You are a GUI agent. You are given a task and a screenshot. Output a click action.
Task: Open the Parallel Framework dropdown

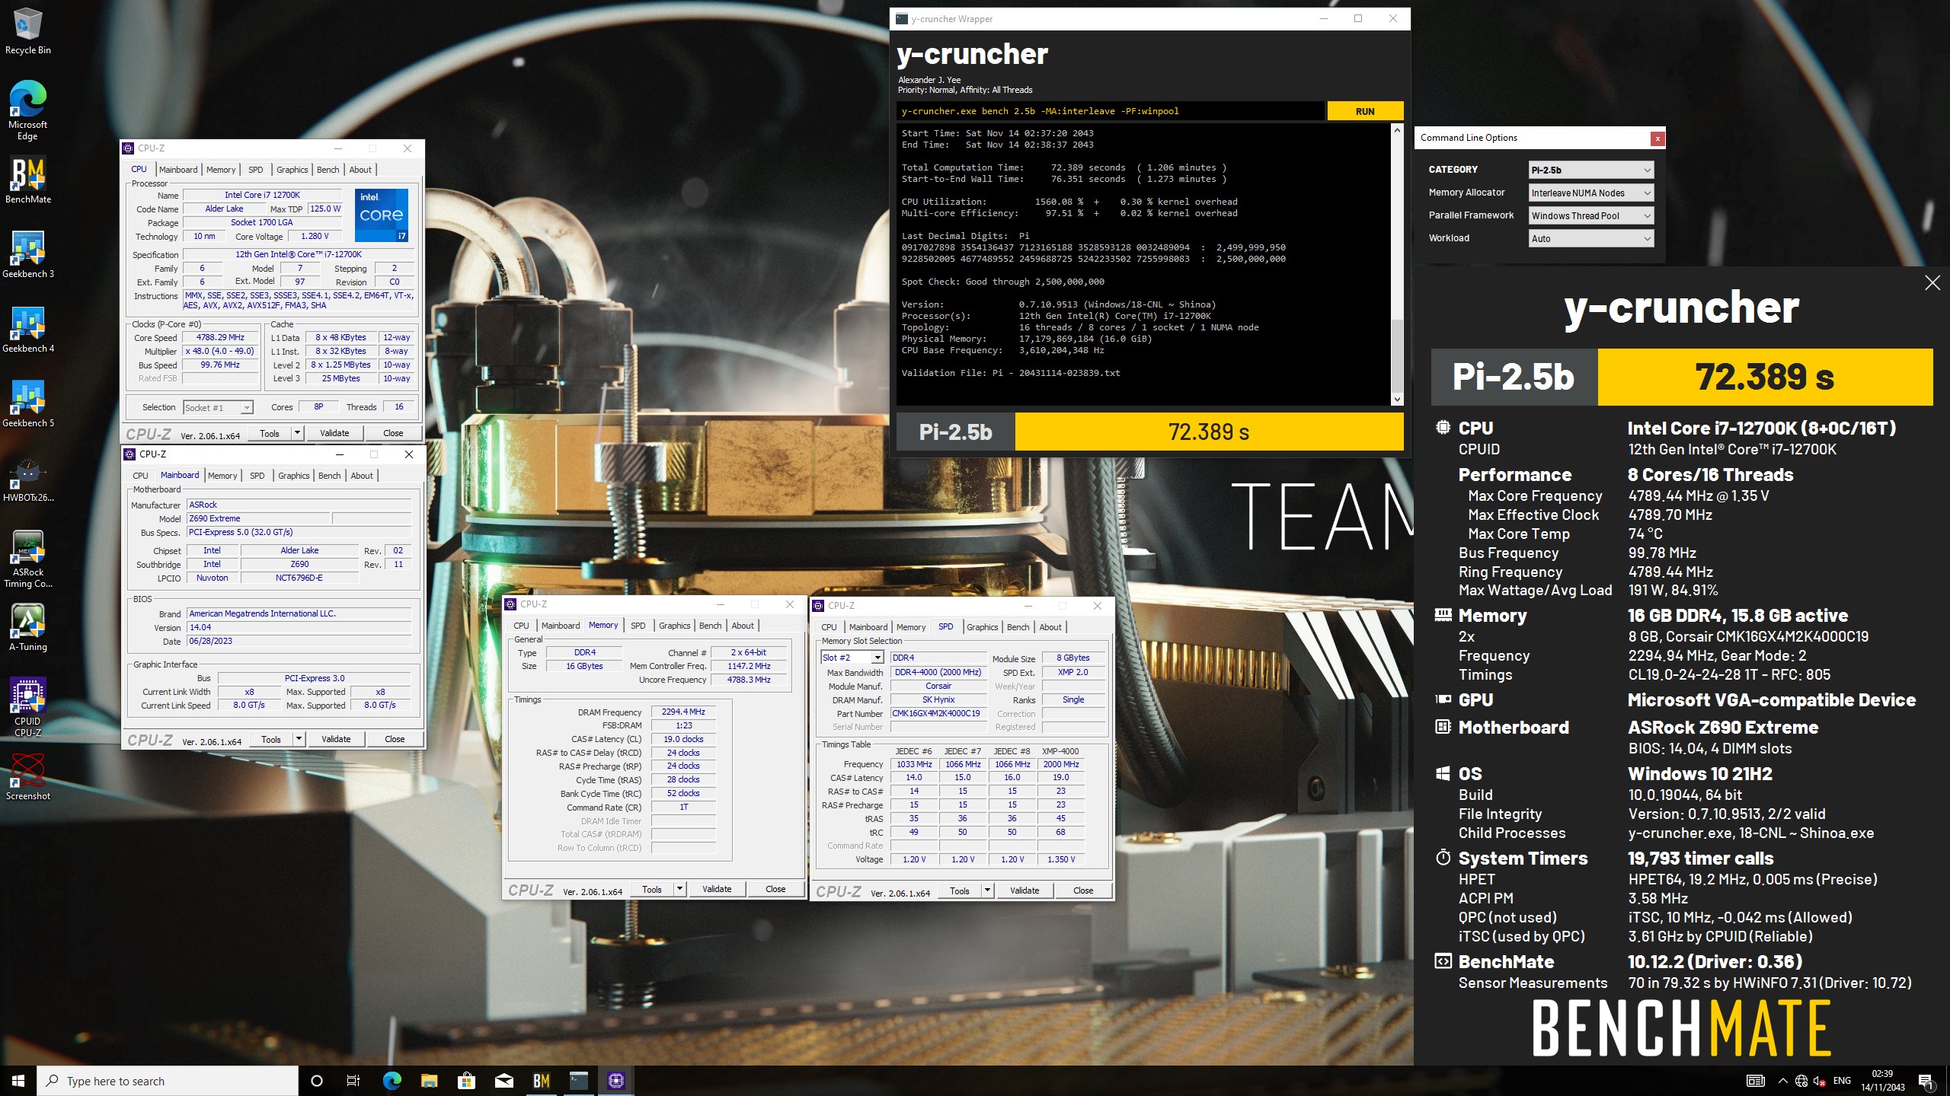tap(1590, 216)
